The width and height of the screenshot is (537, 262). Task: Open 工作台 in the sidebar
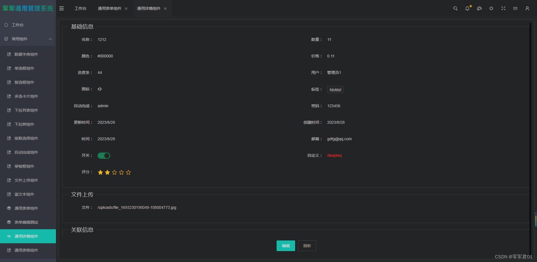tap(28, 25)
